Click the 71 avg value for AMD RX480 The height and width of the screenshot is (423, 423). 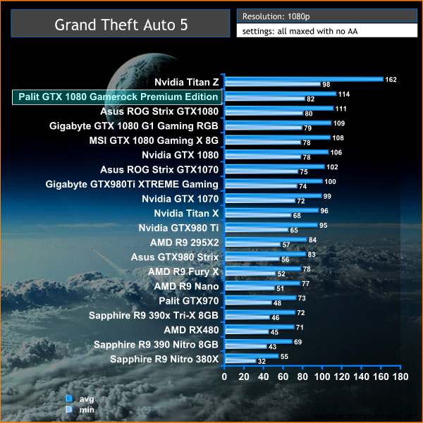(x=300, y=327)
